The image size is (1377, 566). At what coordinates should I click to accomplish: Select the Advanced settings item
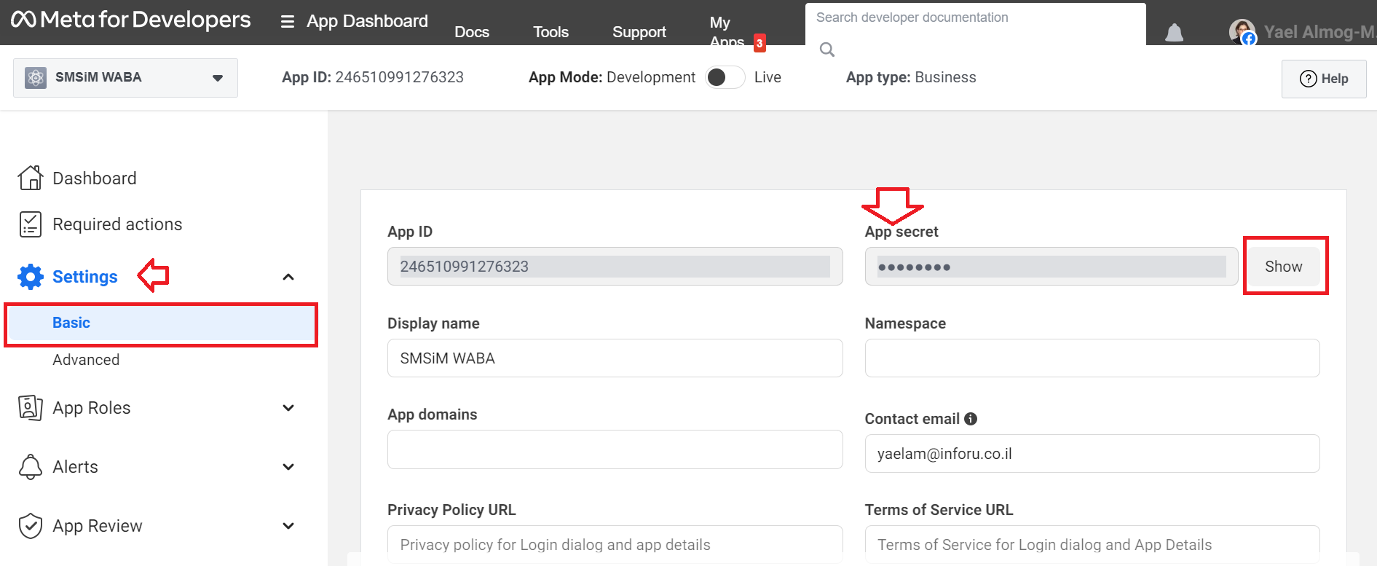point(86,360)
